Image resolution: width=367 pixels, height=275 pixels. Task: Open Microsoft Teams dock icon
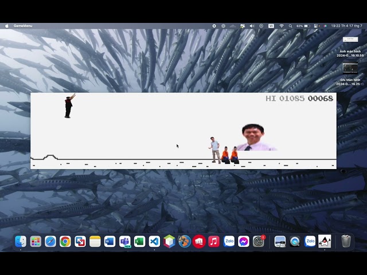tap(125, 242)
